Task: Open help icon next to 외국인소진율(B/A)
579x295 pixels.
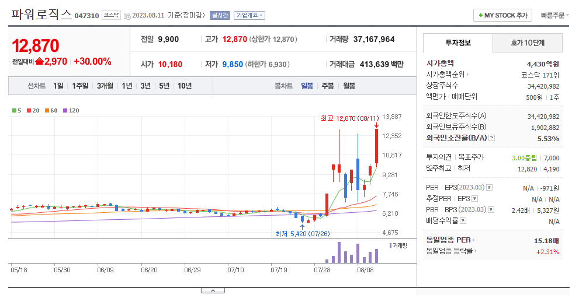Action: 491,138
